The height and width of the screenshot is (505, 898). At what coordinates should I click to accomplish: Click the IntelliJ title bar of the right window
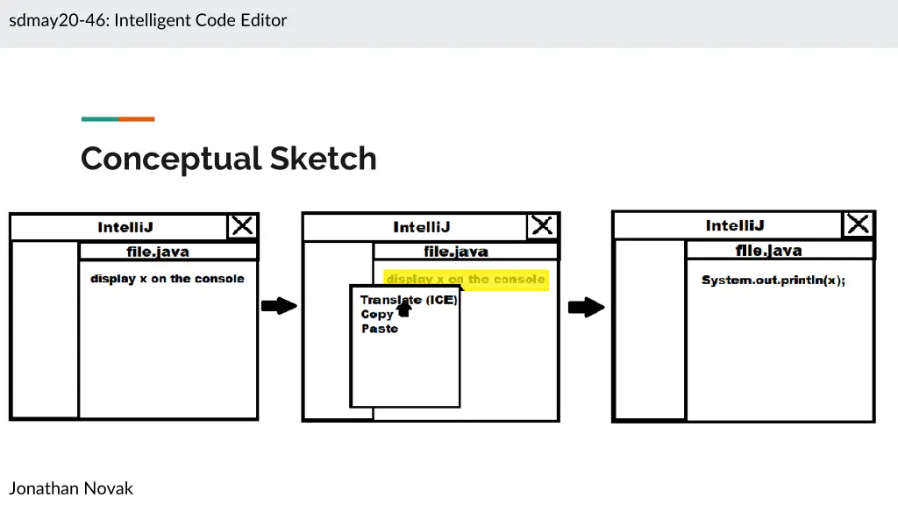735,225
